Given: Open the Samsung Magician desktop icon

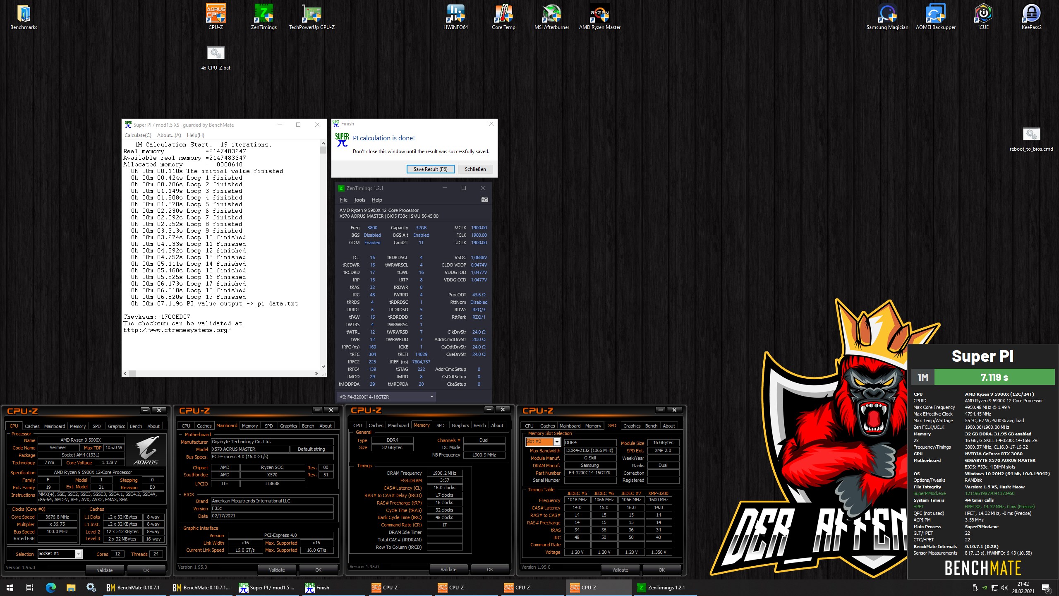Looking at the screenshot, I should [x=887, y=17].
